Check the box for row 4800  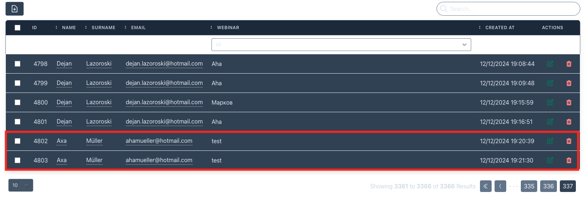click(x=18, y=102)
